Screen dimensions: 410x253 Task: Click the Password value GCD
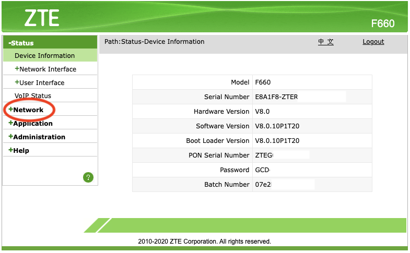tap(263, 170)
